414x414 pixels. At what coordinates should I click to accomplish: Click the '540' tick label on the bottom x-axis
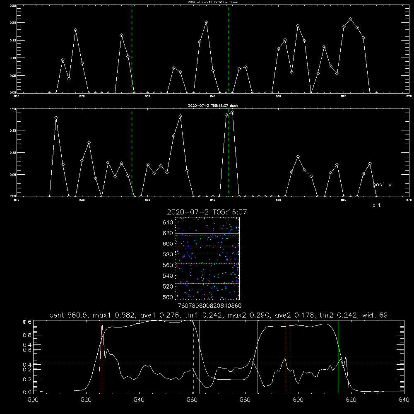139,400
